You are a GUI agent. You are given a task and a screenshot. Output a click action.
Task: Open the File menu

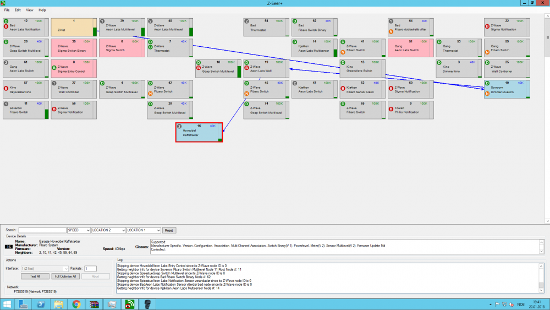click(7, 10)
